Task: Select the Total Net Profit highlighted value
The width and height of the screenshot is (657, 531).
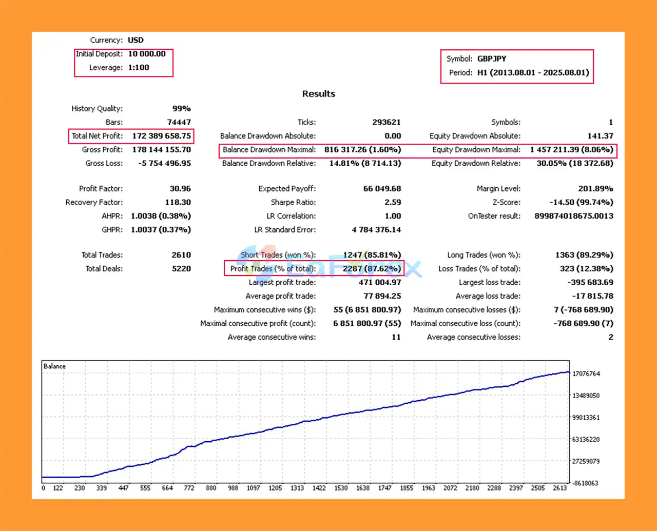Action: tap(161, 136)
